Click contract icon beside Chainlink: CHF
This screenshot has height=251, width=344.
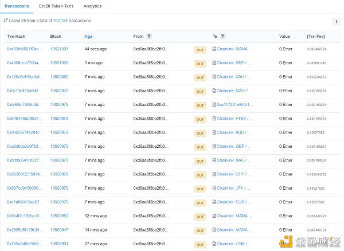pyautogui.click(x=214, y=174)
